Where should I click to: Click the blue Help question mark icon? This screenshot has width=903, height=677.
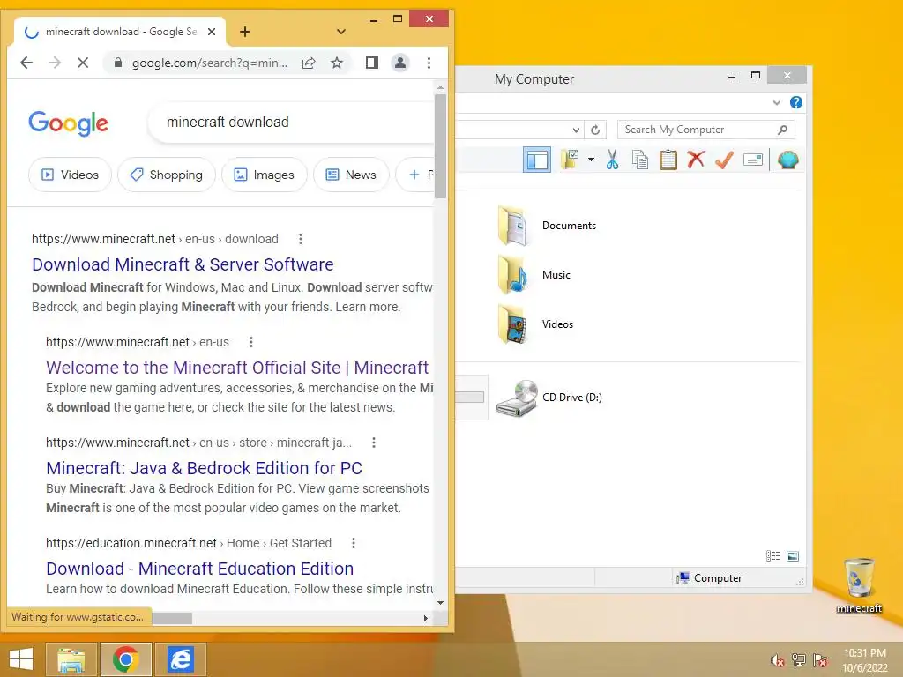point(796,102)
